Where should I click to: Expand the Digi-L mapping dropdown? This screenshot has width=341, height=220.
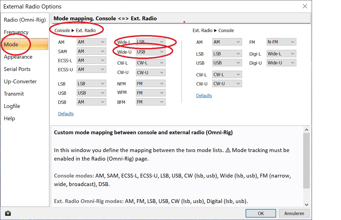[281, 54]
